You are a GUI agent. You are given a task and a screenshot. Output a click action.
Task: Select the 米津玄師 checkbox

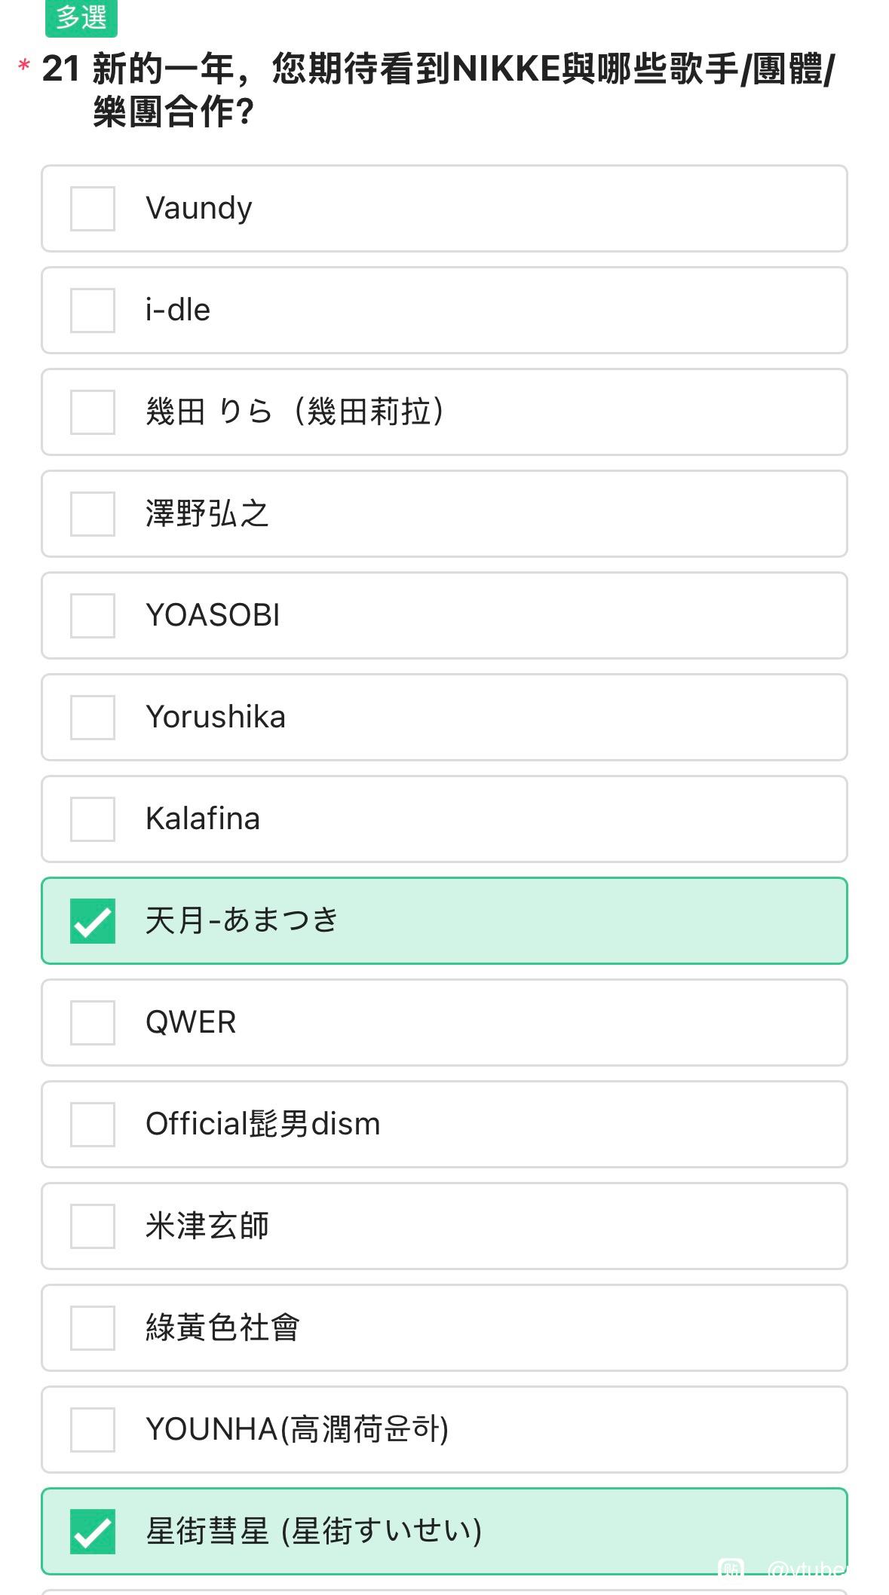[93, 1226]
